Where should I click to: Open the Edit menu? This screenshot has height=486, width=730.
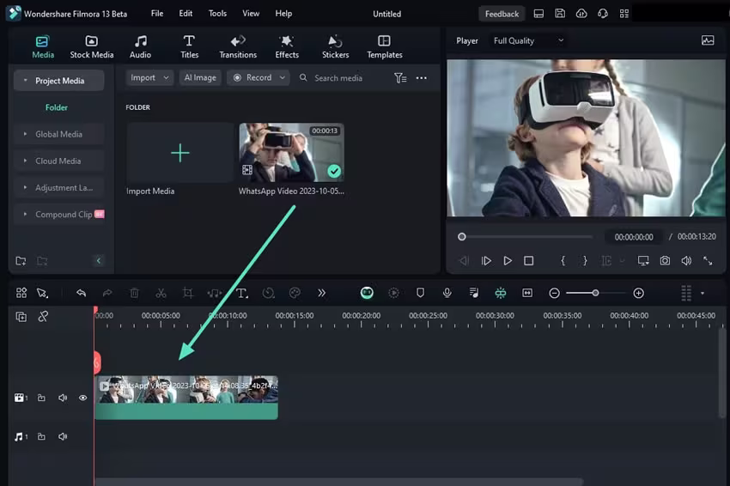click(x=186, y=14)
